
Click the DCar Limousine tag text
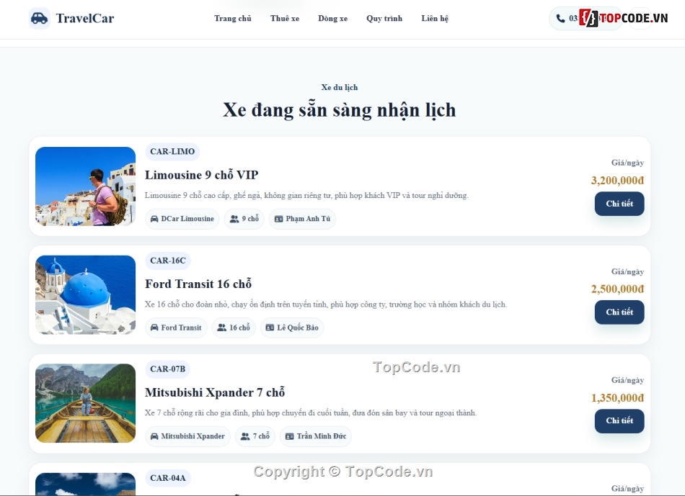187,219
